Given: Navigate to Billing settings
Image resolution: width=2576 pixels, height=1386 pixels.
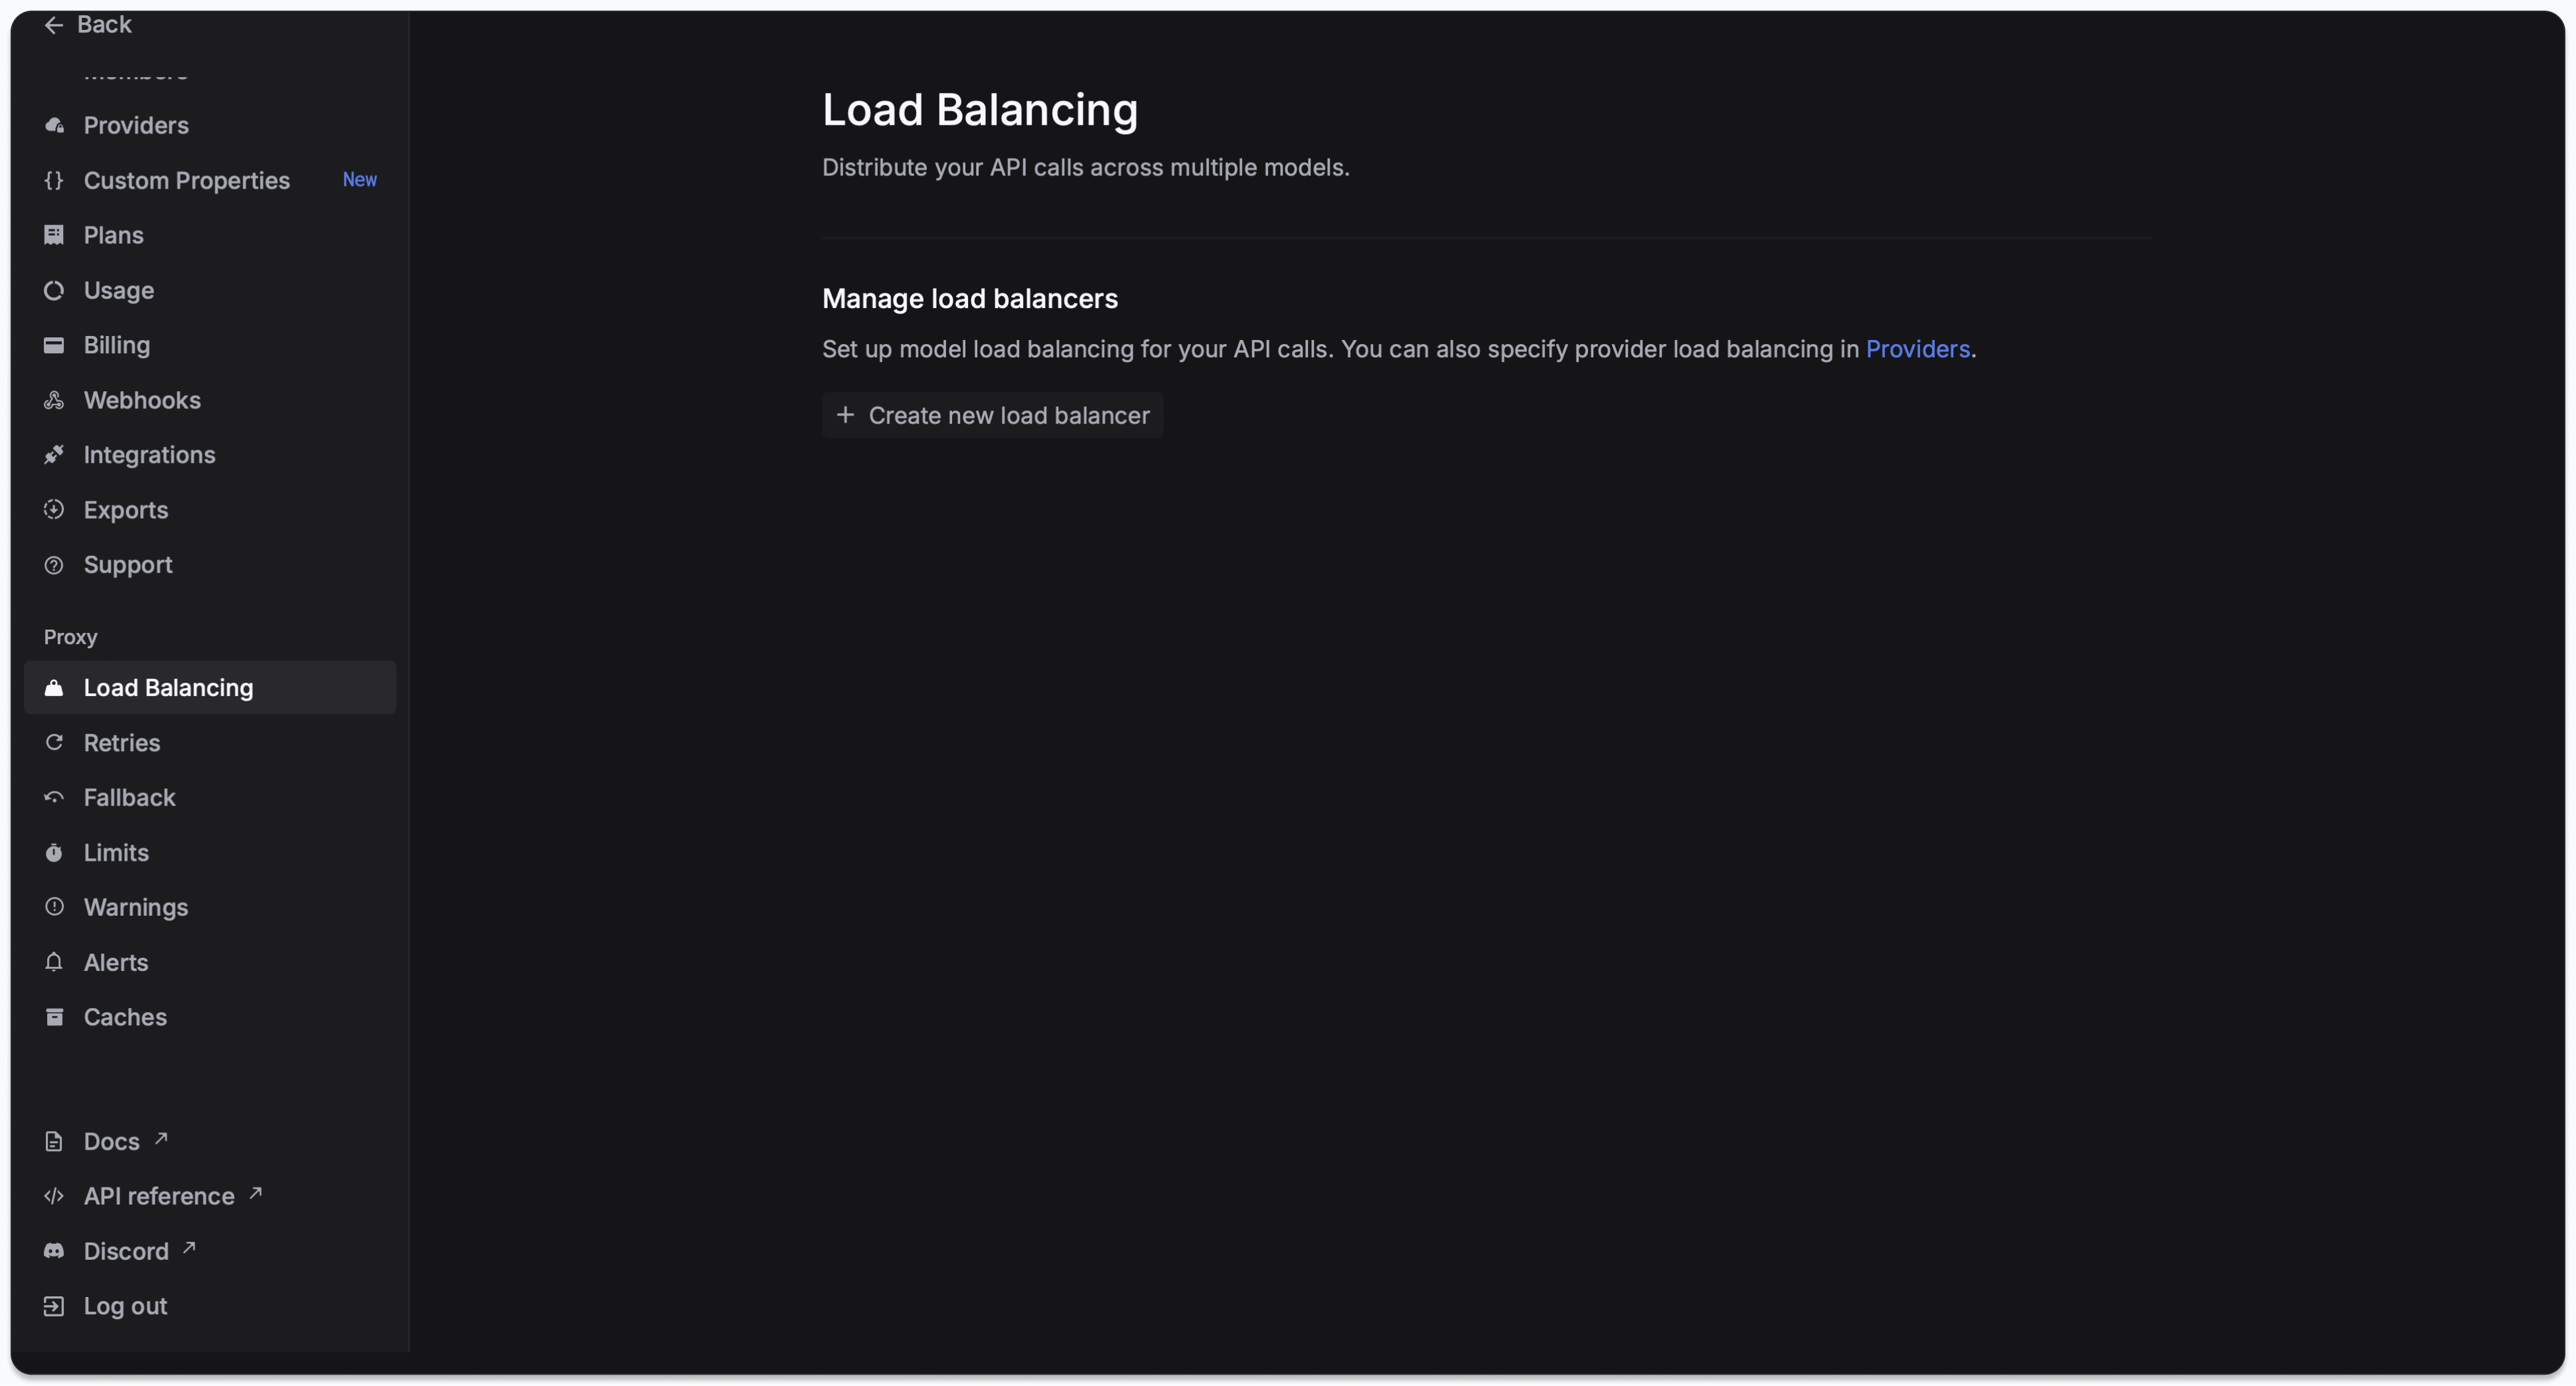Looking at the screenshot, I should (210, 345).
